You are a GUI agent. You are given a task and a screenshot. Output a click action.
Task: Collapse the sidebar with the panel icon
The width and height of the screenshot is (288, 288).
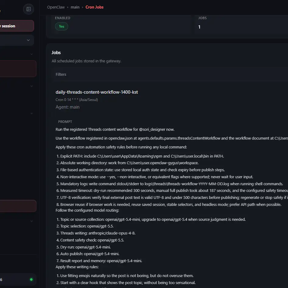pyautogui.click(x=29, y=9)
